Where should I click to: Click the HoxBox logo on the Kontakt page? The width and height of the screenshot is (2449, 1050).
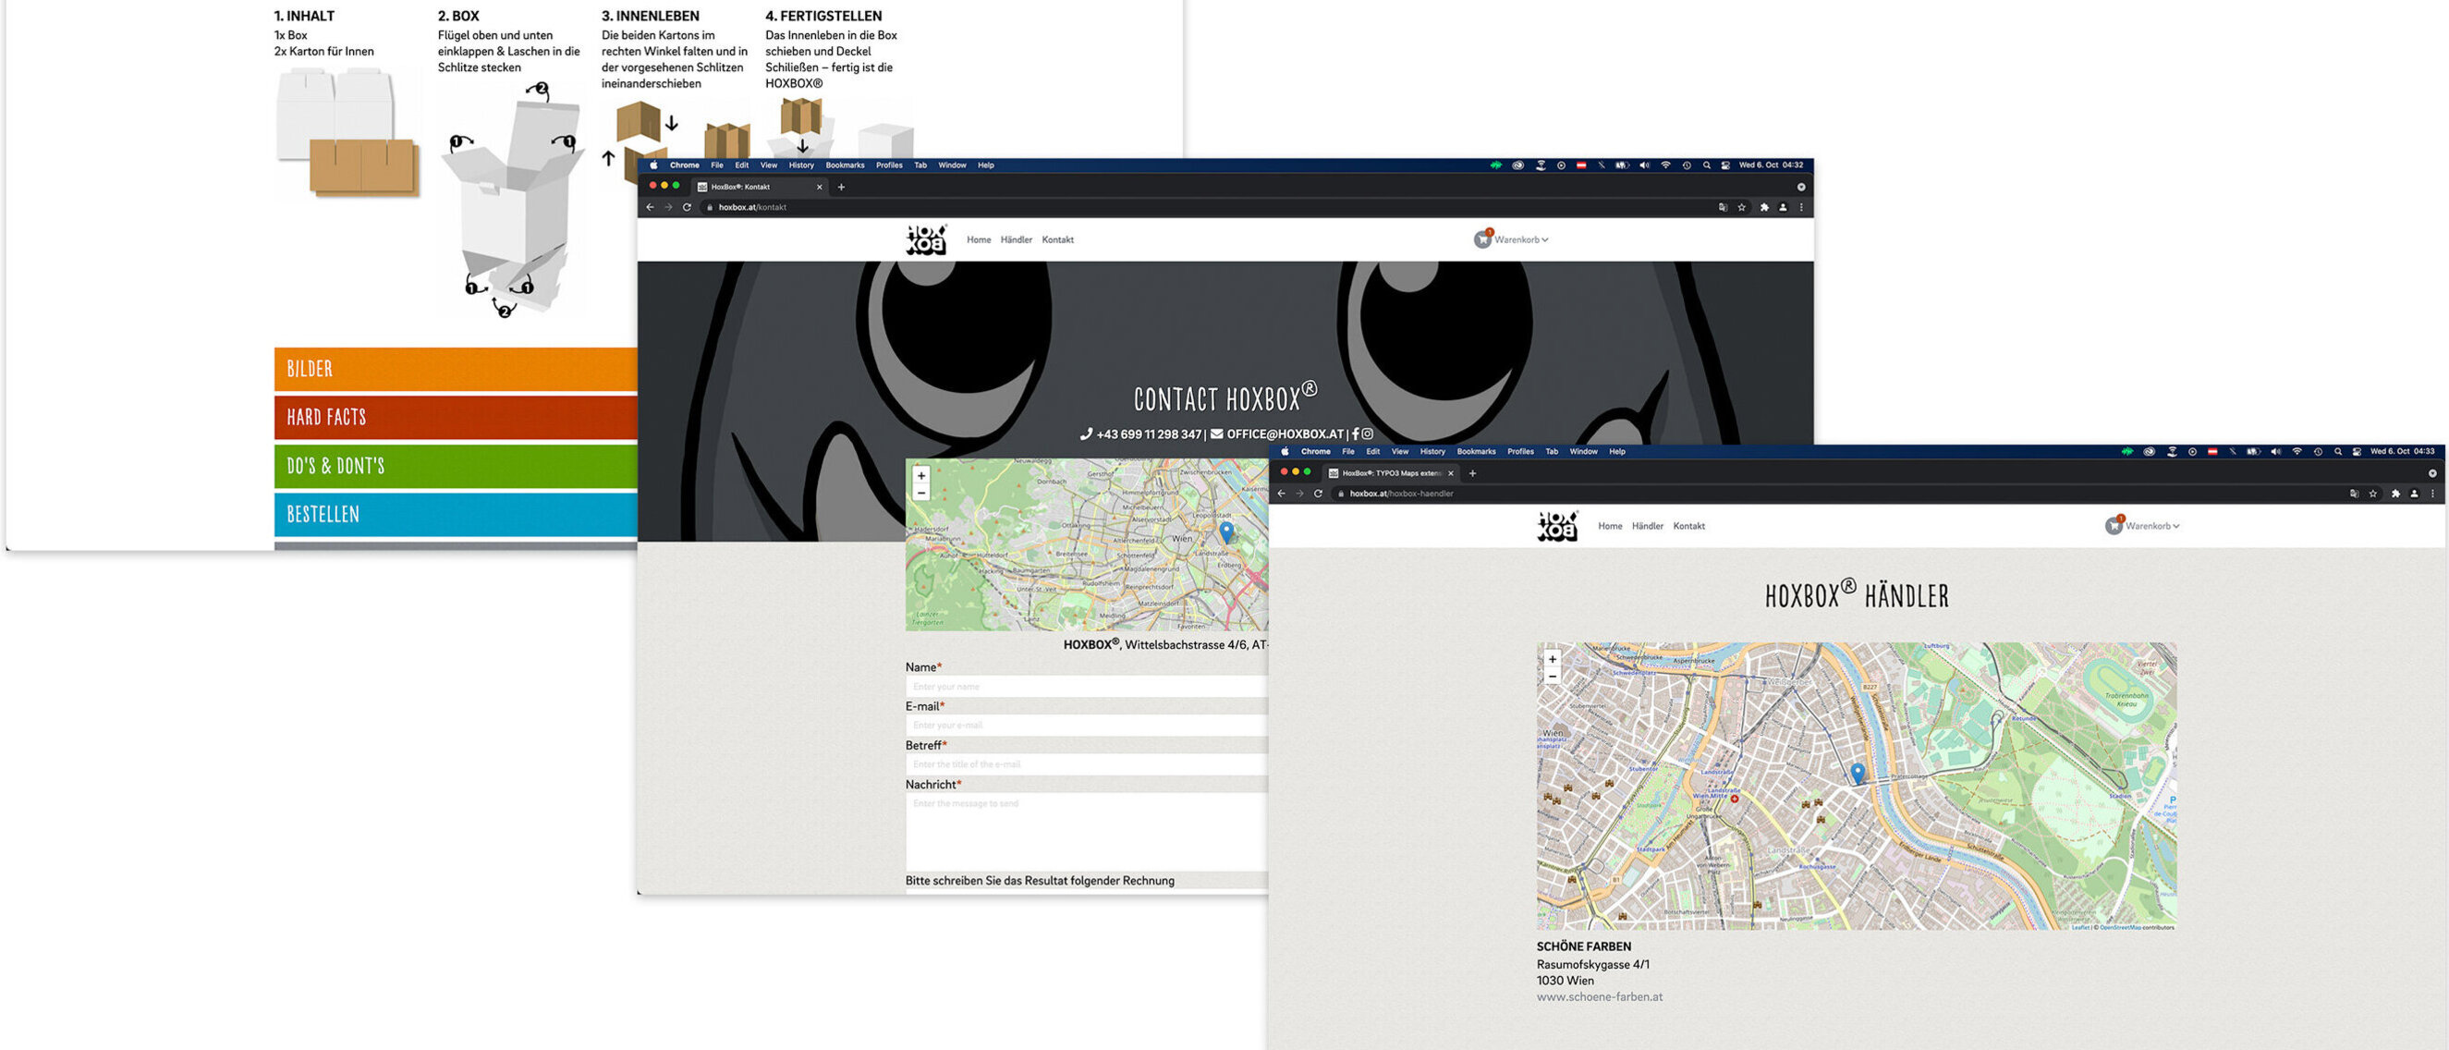tap(926, 239)
